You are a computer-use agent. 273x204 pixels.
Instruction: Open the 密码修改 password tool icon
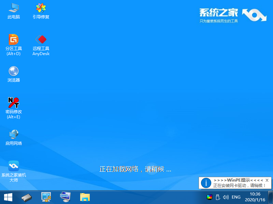pos(14,103)
